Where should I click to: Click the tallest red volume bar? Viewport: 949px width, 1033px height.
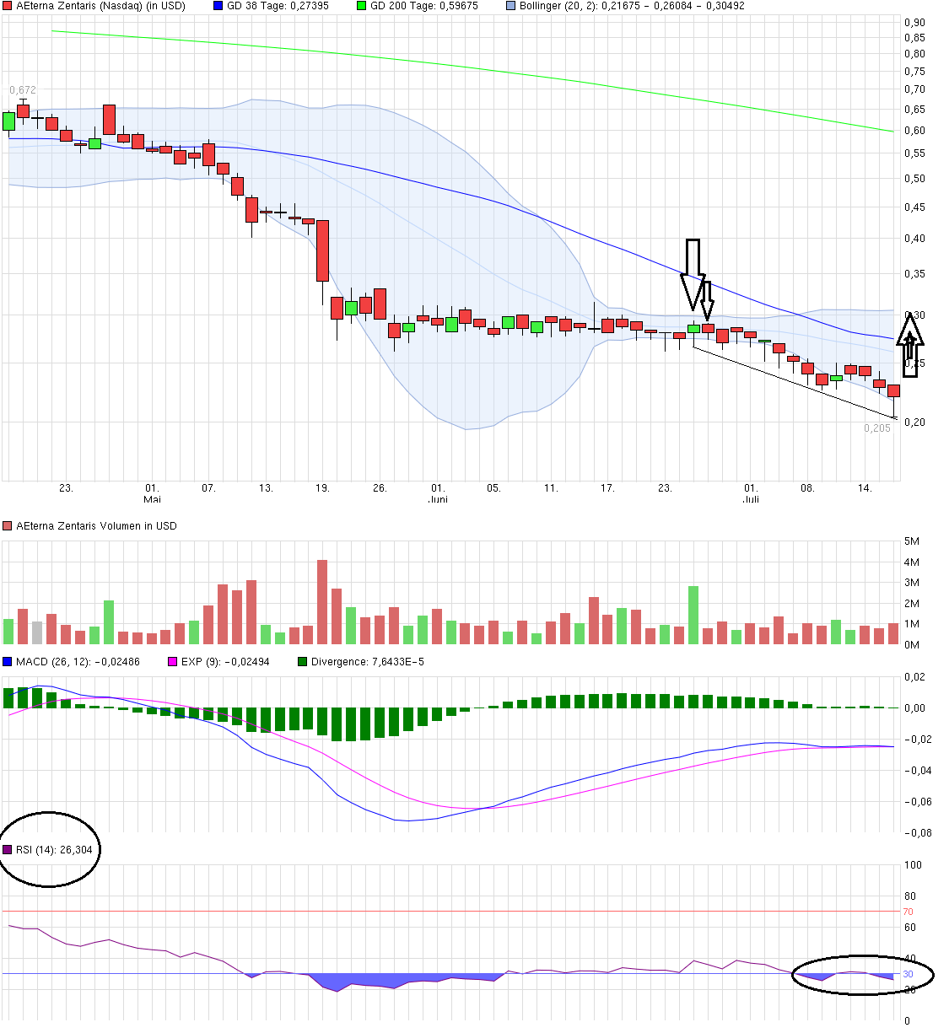point(322,602)
